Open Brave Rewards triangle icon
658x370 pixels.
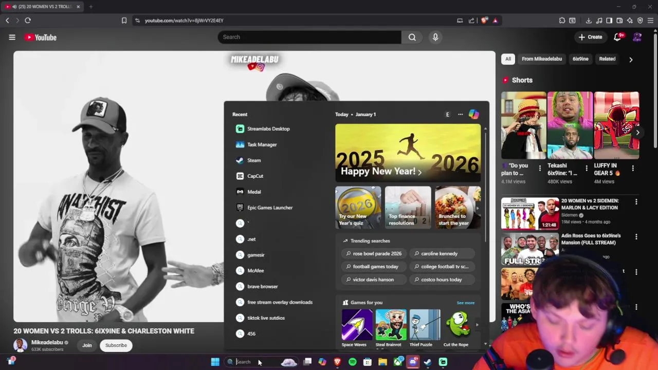coord(496,21)
